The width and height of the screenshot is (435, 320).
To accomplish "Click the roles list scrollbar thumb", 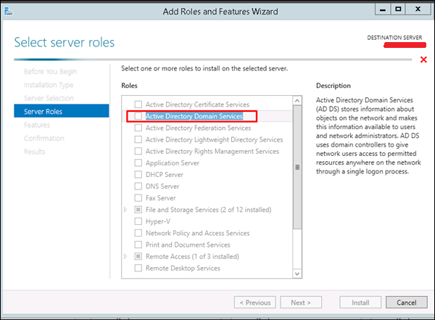I will (297, 167).
